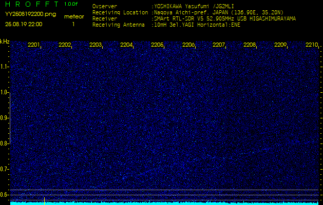Click the Receiving Antenna label
Viewport: 323px width, 205px height.
pyautogui.click(x=119, y=25)
